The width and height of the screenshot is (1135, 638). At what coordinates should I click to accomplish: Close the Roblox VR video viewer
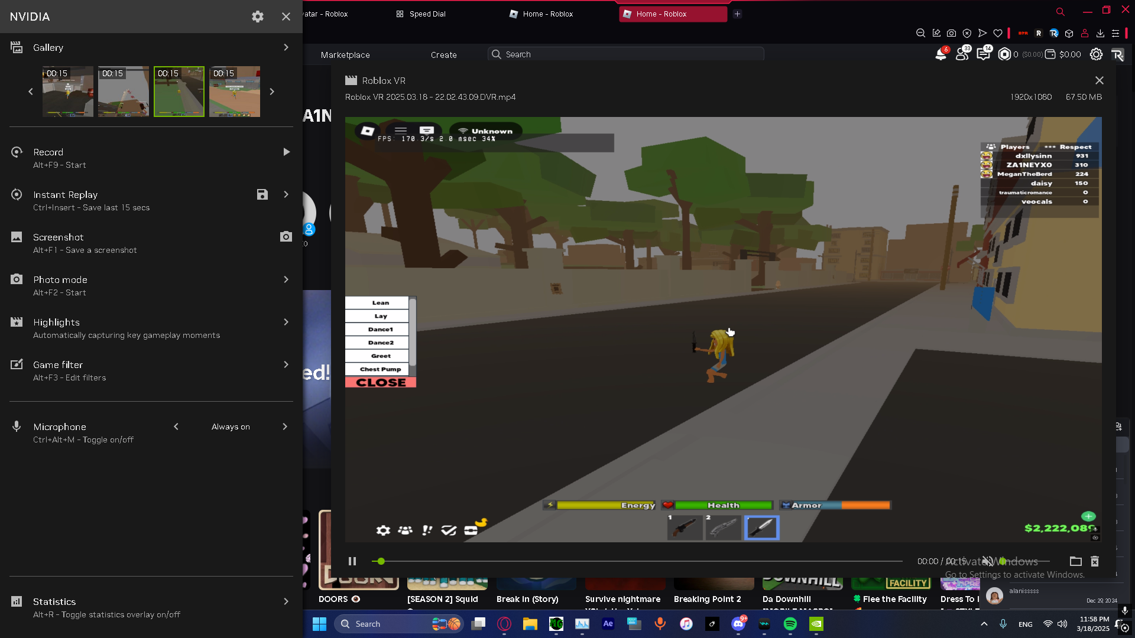[x=1100, y=80]
